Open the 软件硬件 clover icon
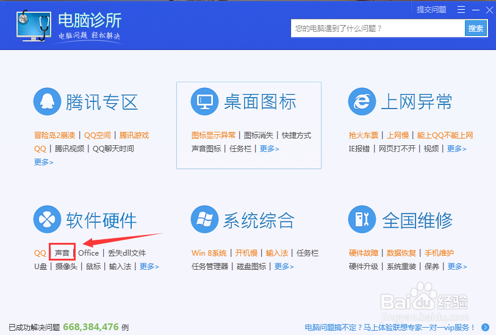 point(47,219)
